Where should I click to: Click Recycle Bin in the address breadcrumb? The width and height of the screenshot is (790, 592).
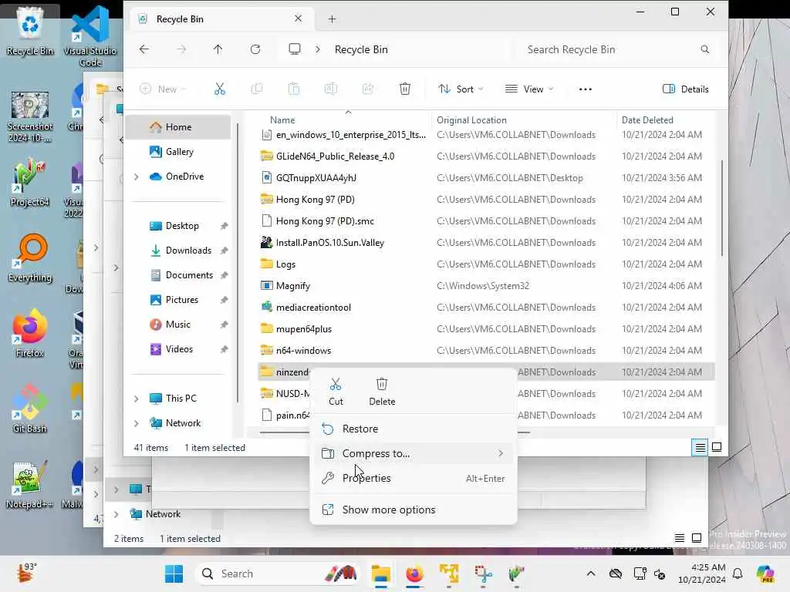[x=361, y=49]
